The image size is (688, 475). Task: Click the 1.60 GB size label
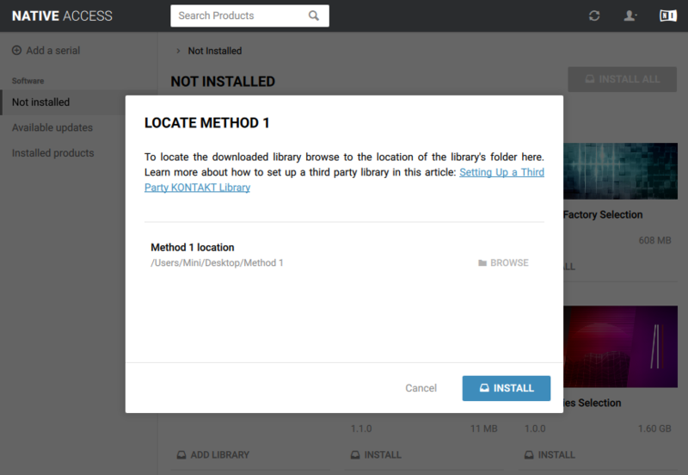pos(654,429)
